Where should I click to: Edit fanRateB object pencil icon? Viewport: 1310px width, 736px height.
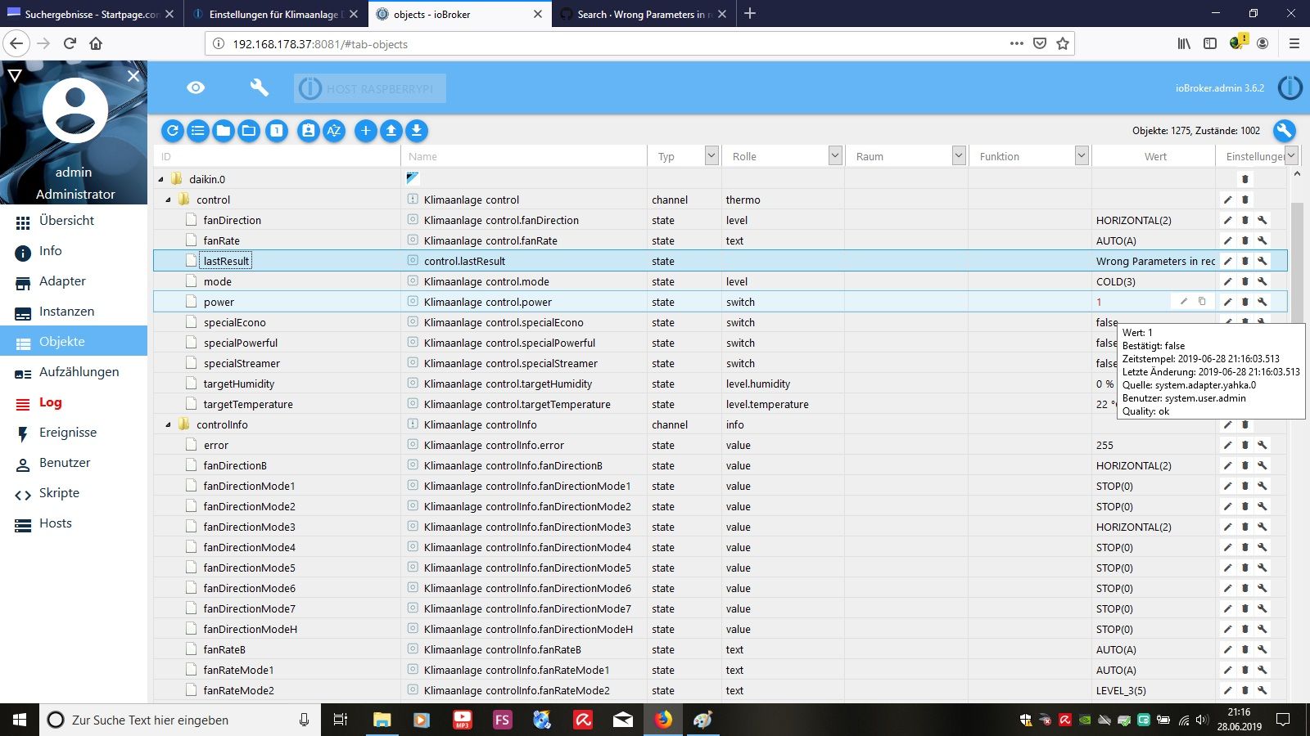pyautogui.click(x=1227, y=649)
